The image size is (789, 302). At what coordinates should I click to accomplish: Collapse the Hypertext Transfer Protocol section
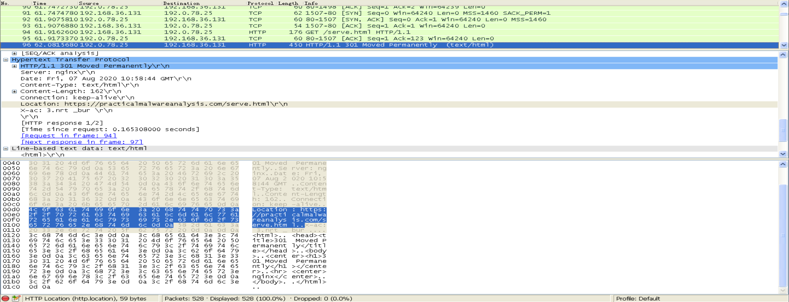tap(6, 60)
